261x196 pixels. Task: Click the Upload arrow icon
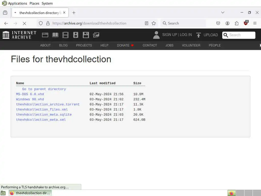tap(198, 35)
